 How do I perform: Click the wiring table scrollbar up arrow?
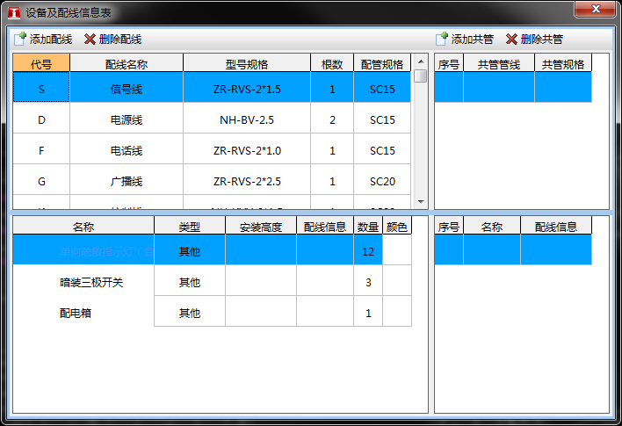tap(421, 61)
